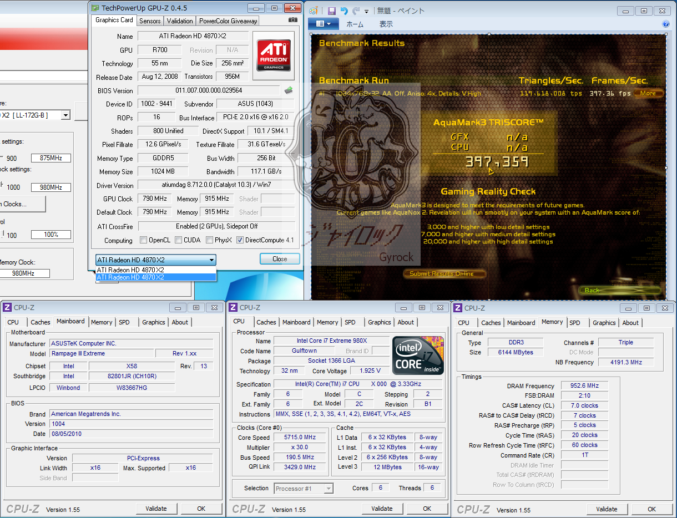This screenshot has width=677, height=518.
Task: Click the Paint undo arrow icon
Action: 344,11
